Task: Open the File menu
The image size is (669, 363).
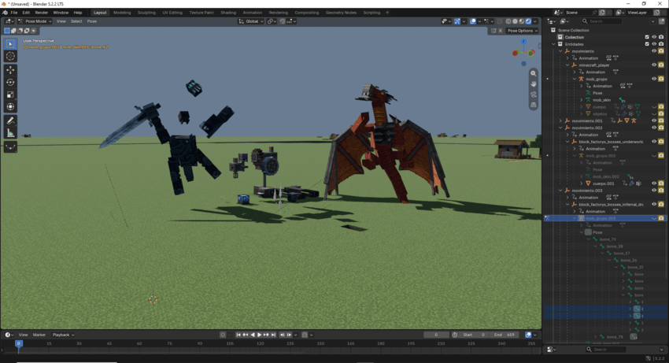Action: pyautogui.click(x=14, y=13)
